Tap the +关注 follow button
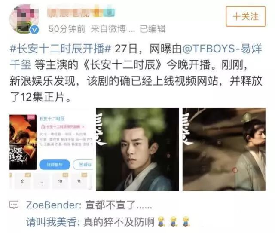Image resolution: width=275 pixels, height=233 pixels. click(245, 16)
